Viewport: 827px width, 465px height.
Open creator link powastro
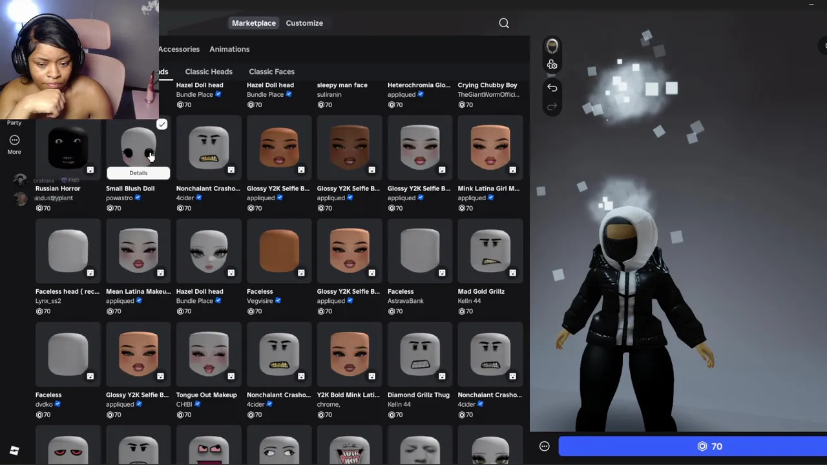coord(119,198)
